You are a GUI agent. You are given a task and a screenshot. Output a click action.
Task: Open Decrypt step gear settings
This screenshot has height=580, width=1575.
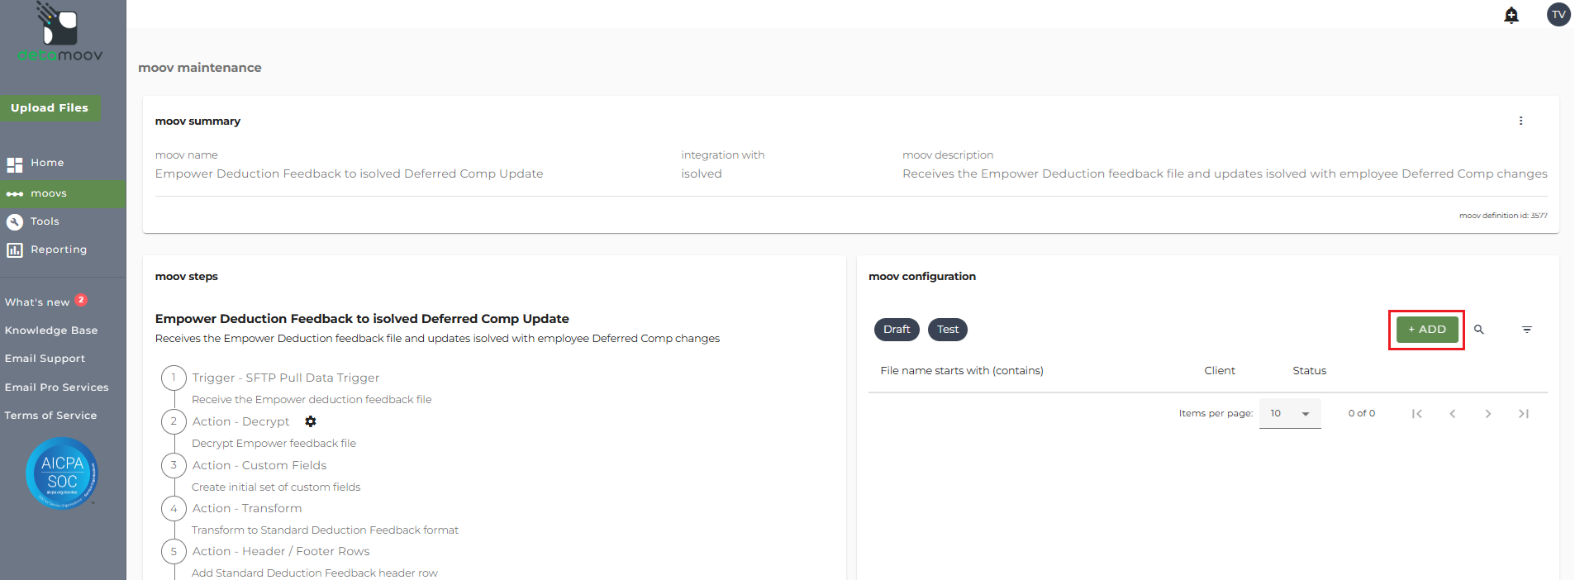[x=311, y=421]
